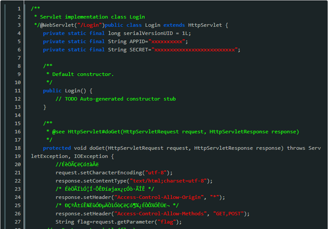Click the SECRET string value of x's
Viewport: 328px width, 229px height.
pyautogui.click(x=196, y=50)
